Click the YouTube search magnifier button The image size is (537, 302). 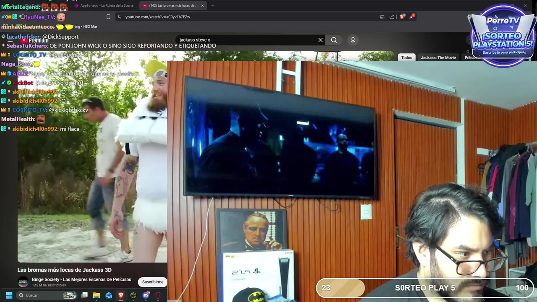334,40
